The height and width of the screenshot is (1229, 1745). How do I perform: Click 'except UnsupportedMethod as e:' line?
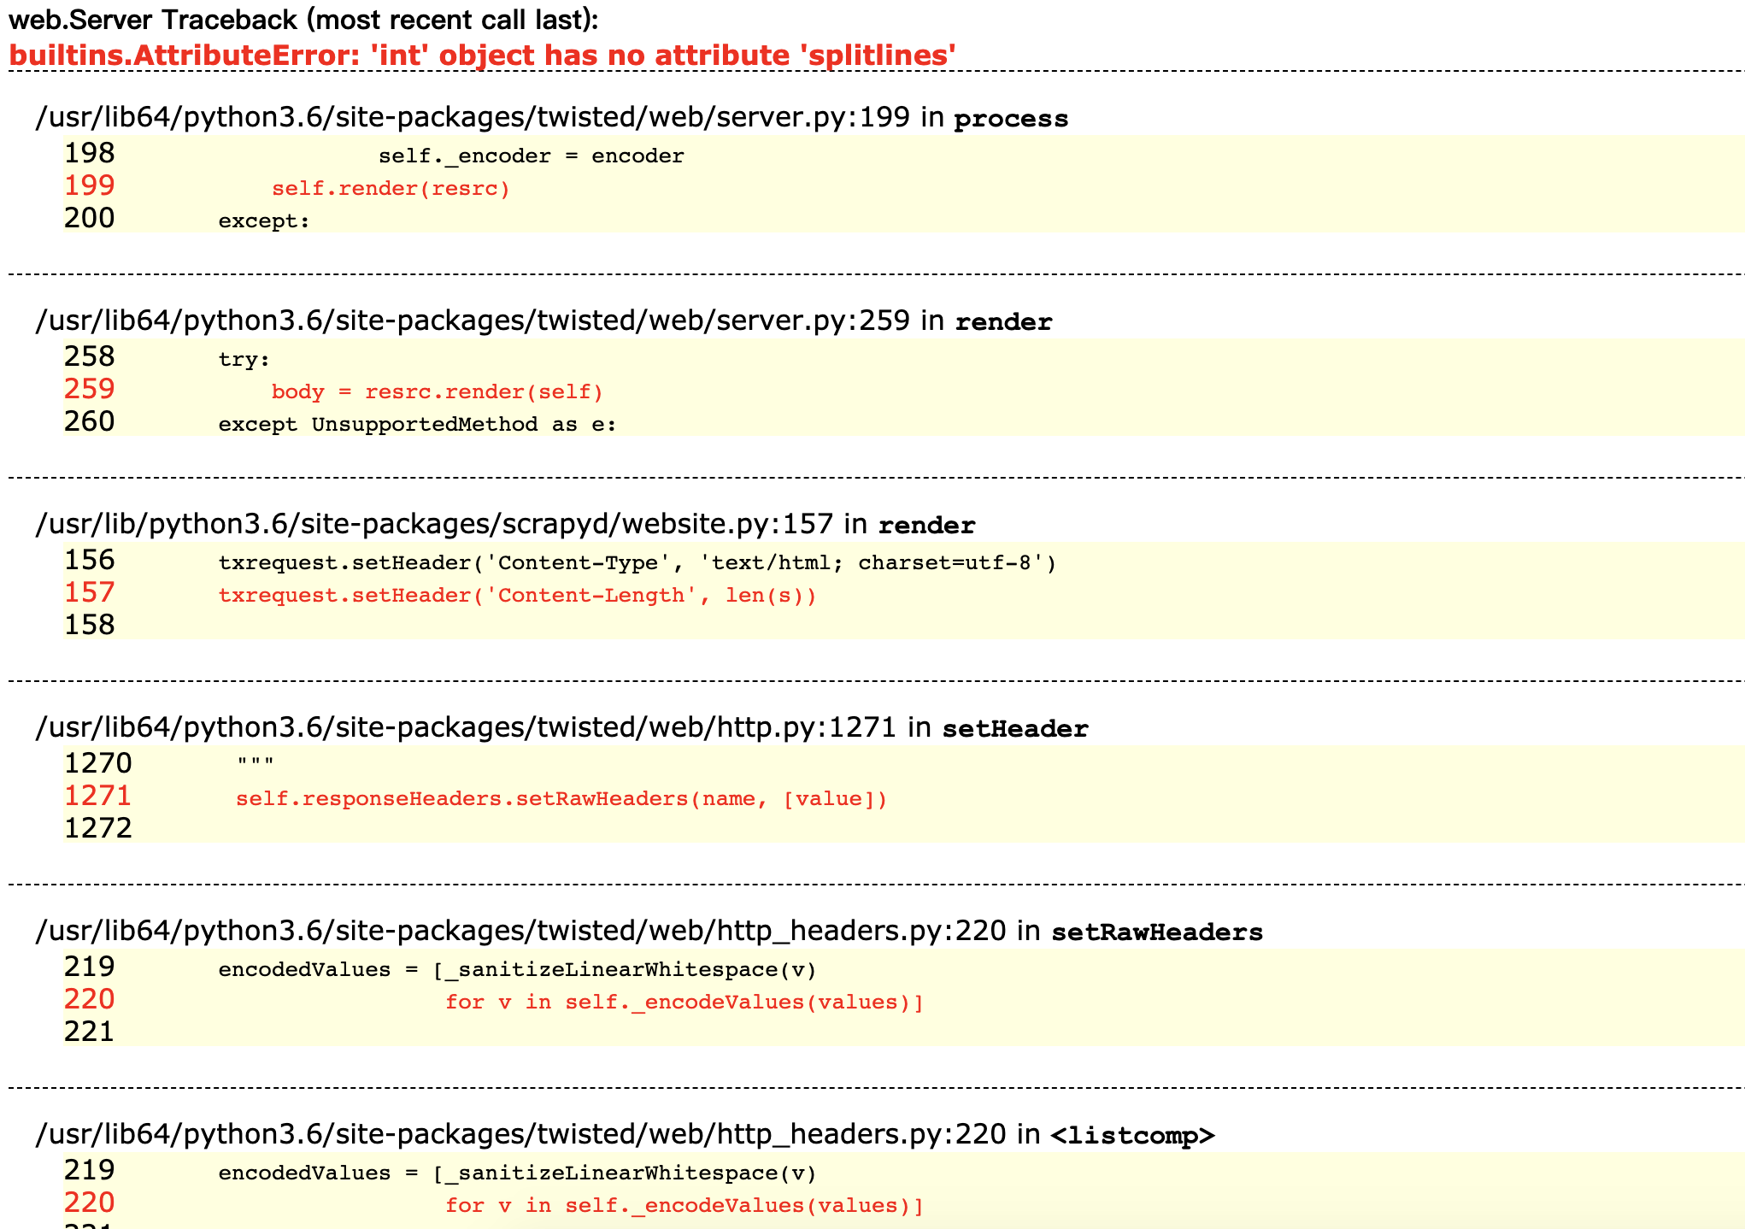point(417,424)
